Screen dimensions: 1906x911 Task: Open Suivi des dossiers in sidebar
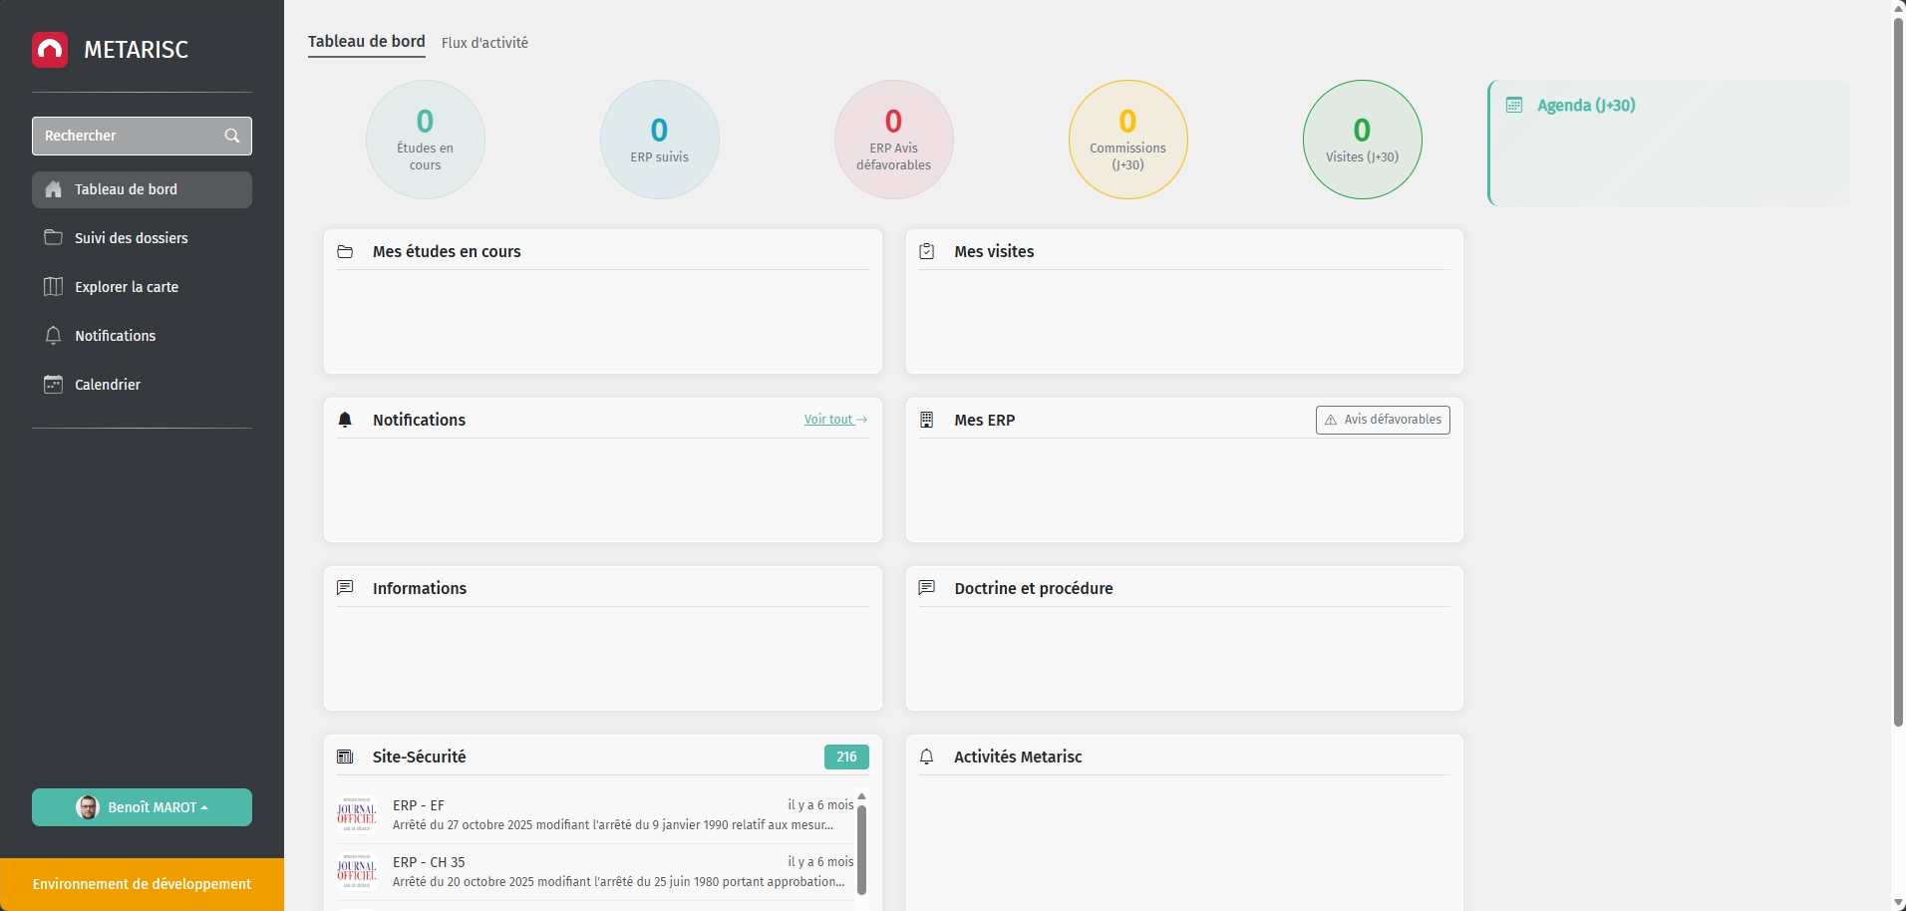point(142,238)
